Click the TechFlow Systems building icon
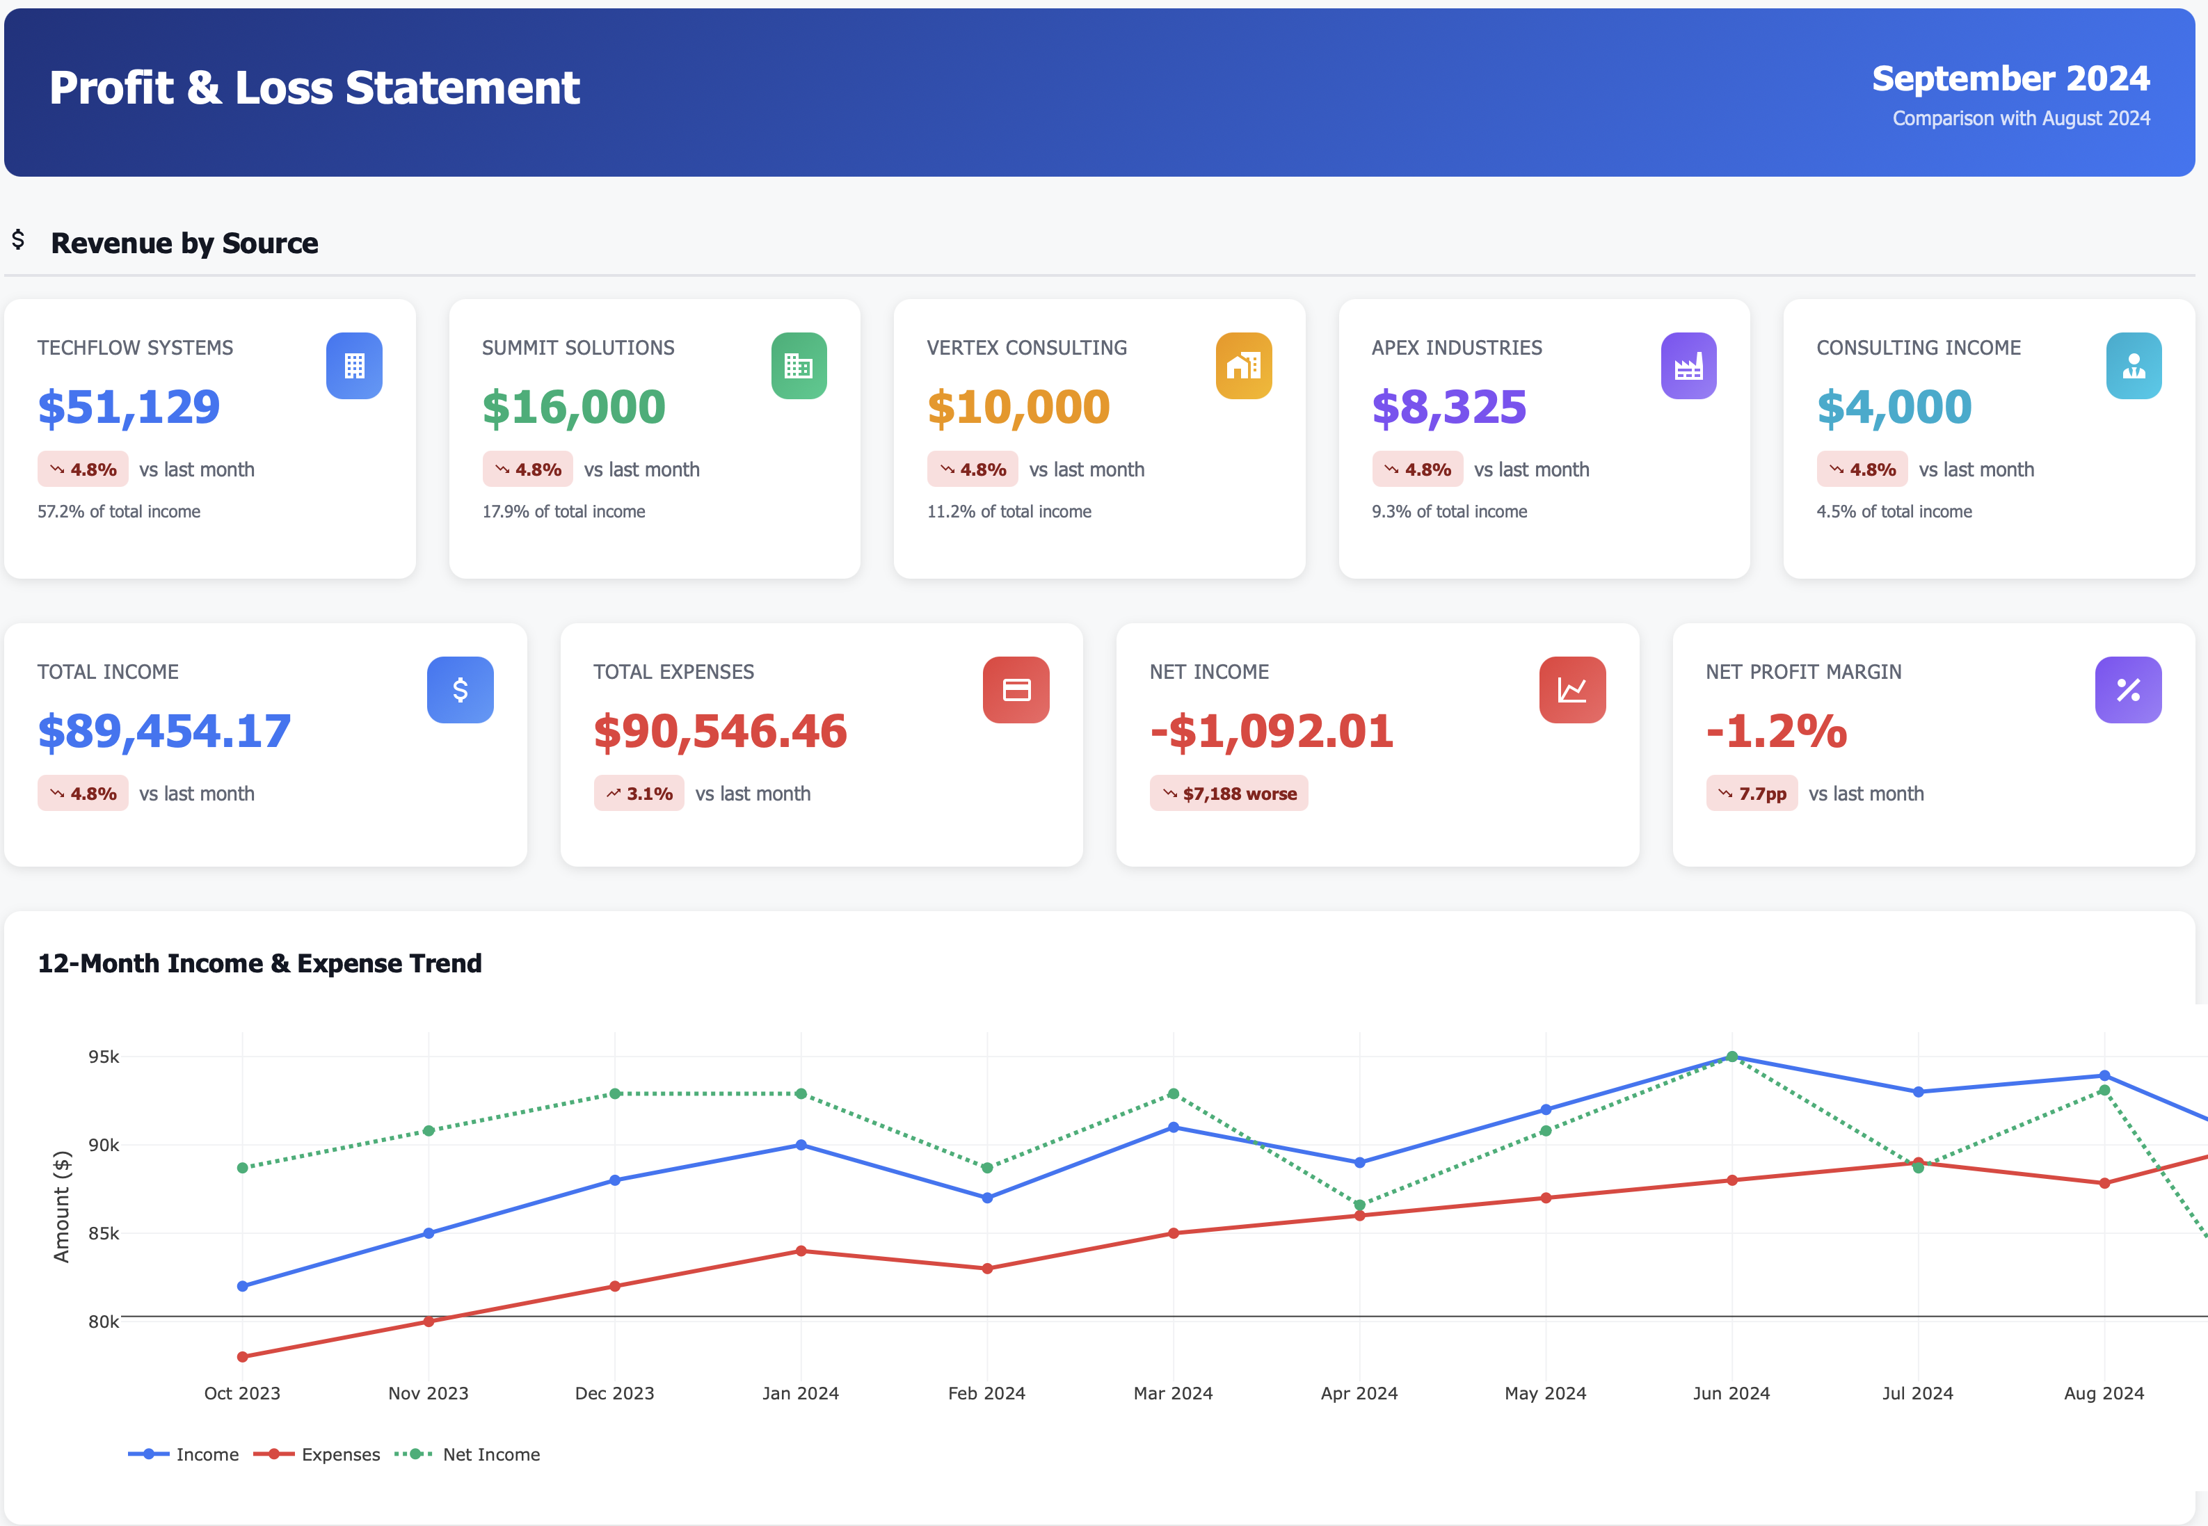Viewport: 2208px width, 1526px height. click(355, 365)
